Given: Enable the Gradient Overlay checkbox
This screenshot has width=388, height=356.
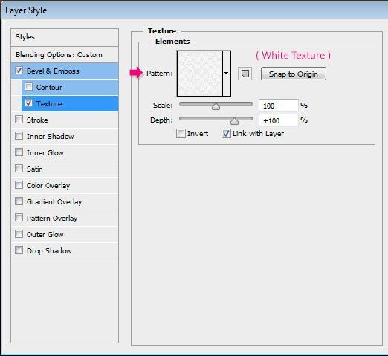Looking at the screenshot, I should [19, 201].
